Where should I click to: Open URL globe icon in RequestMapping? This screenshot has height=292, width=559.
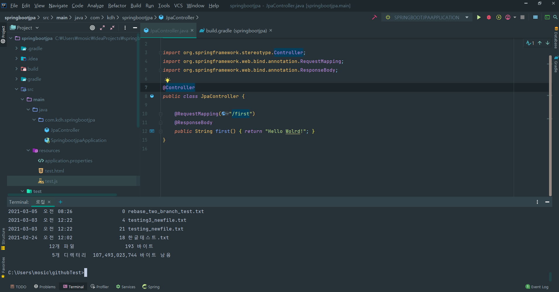pyautogui.click(x=224, y=114)
